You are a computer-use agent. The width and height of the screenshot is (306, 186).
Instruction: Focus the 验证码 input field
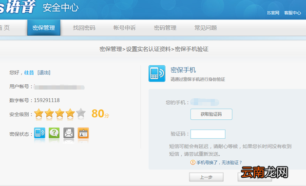[208, 134]
